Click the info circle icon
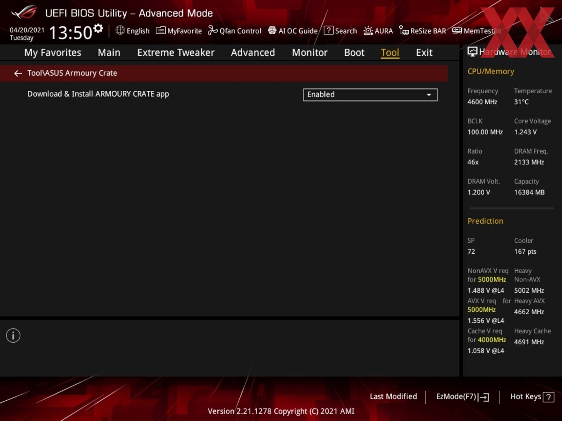Viewport: 562px width, 421px height. click(x=13, y=336)
